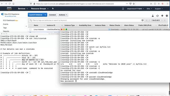
Task: Click the Linux-Instance name cell
Action: 39,30
